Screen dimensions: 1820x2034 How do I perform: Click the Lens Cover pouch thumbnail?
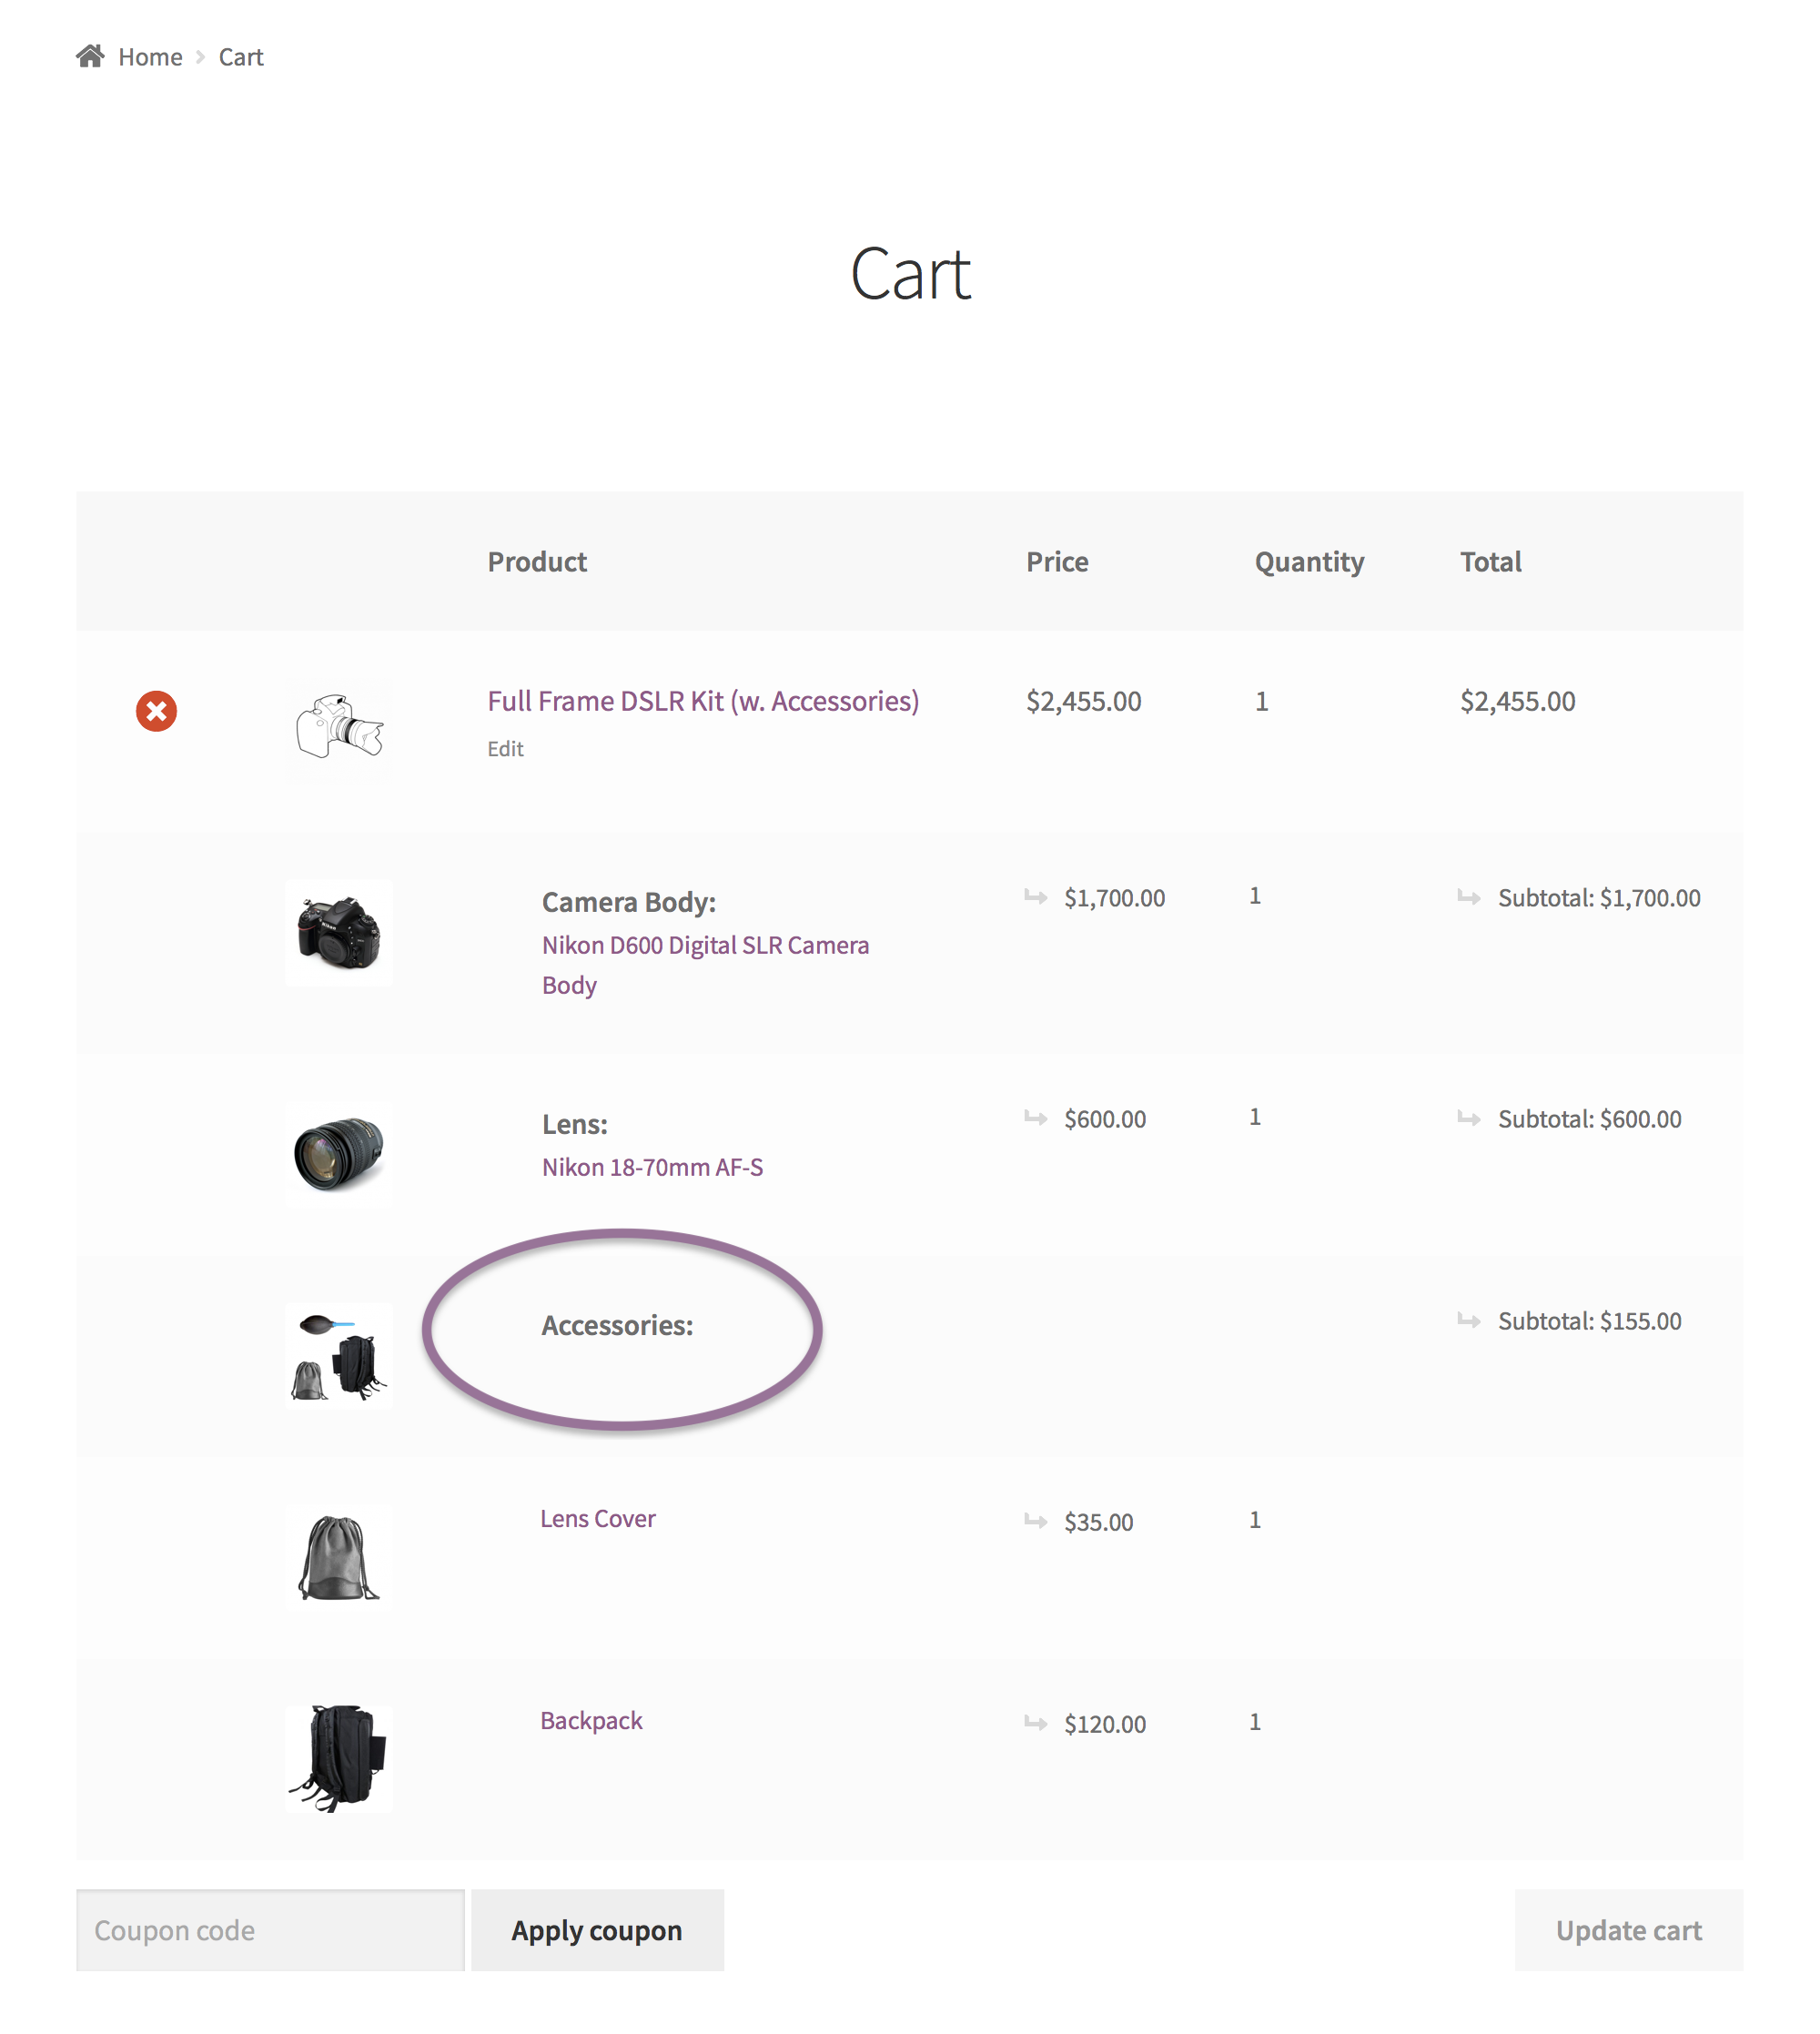pyautogui.click(x=338, y=1556)
